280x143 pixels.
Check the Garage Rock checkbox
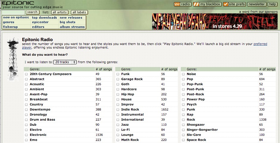tap(118, 79)
